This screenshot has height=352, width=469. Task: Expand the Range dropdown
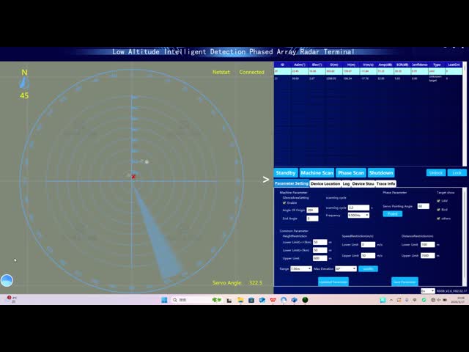tap(300, 268)
